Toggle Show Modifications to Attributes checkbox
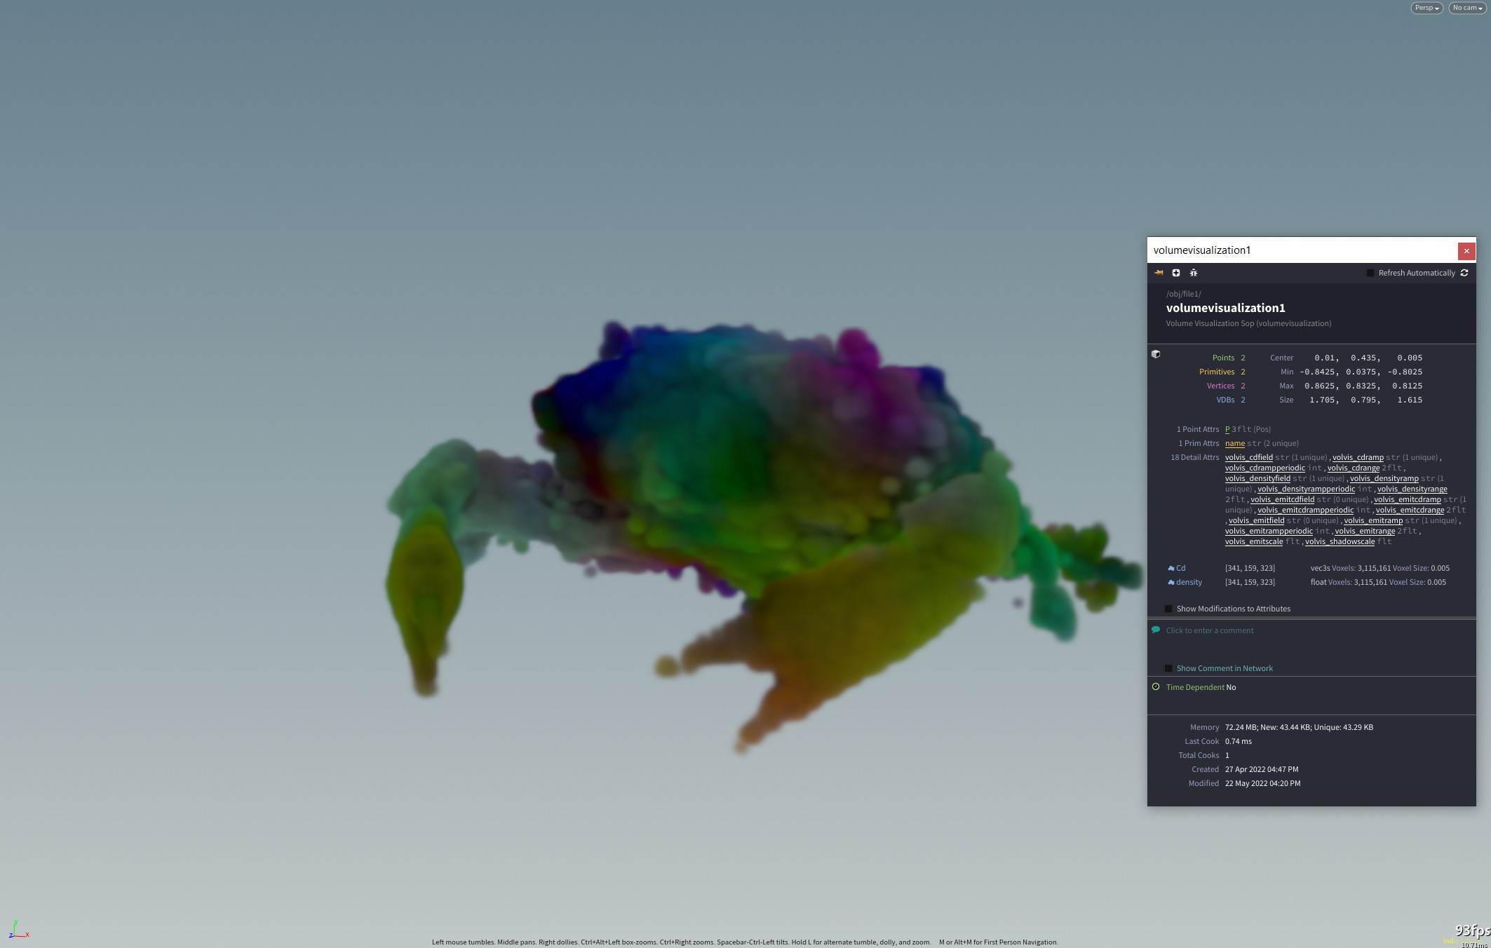The image size is (1491, 948). [1168, 609]
